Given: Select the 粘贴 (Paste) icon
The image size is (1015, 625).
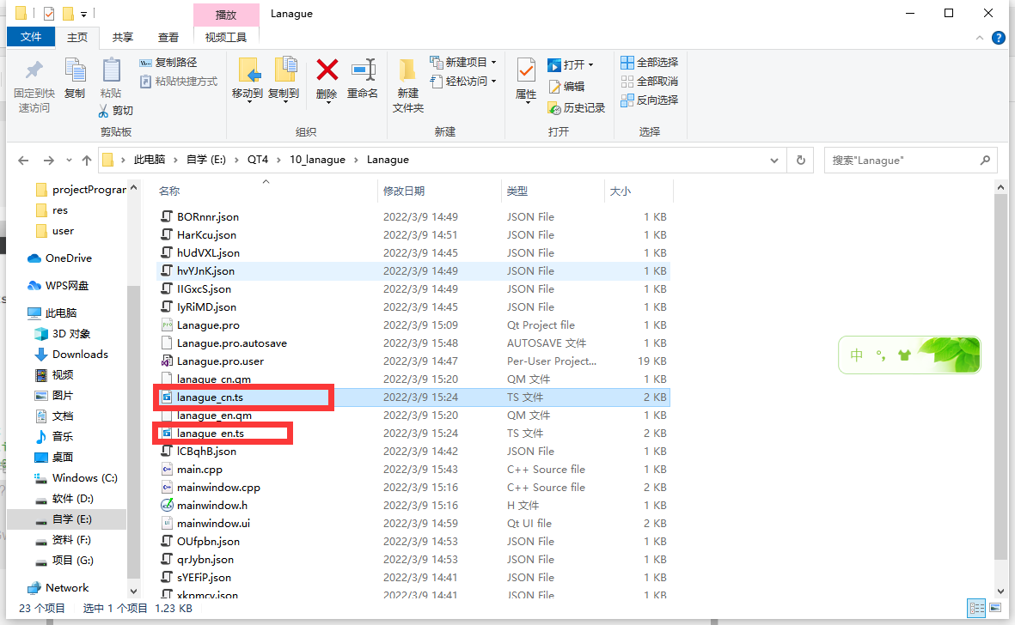Looking at the screenshot, I should pyautogui.click(x=111, y=75).
